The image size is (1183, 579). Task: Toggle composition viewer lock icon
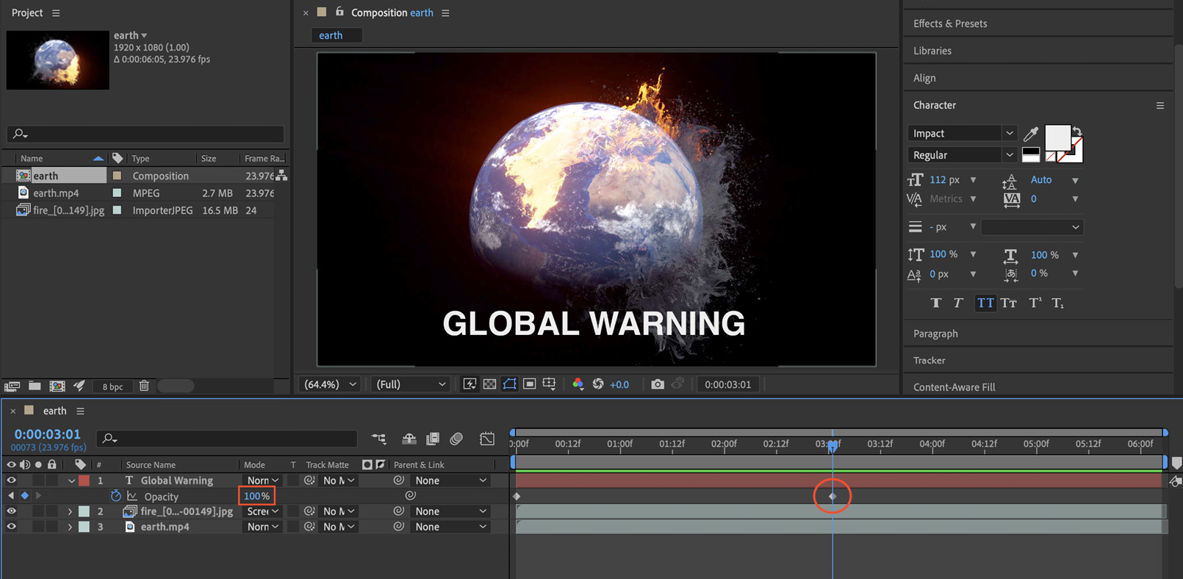(339, 12)
